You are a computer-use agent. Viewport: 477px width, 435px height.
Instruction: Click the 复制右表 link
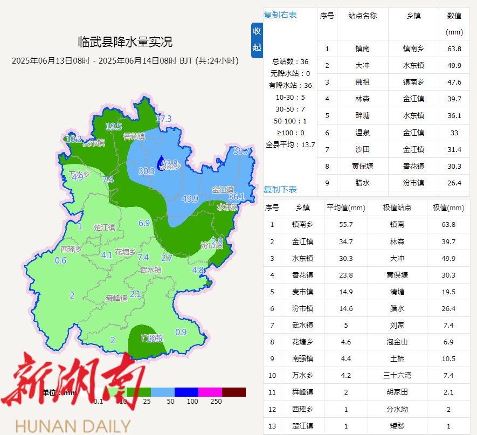pos(280,15)
